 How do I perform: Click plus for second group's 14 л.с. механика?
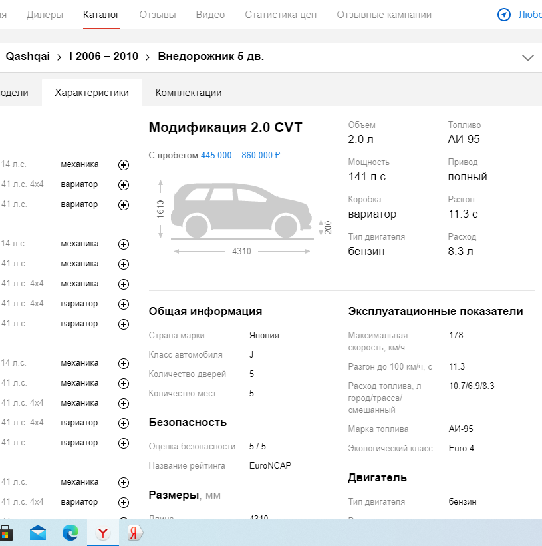[x=124, y=244]
